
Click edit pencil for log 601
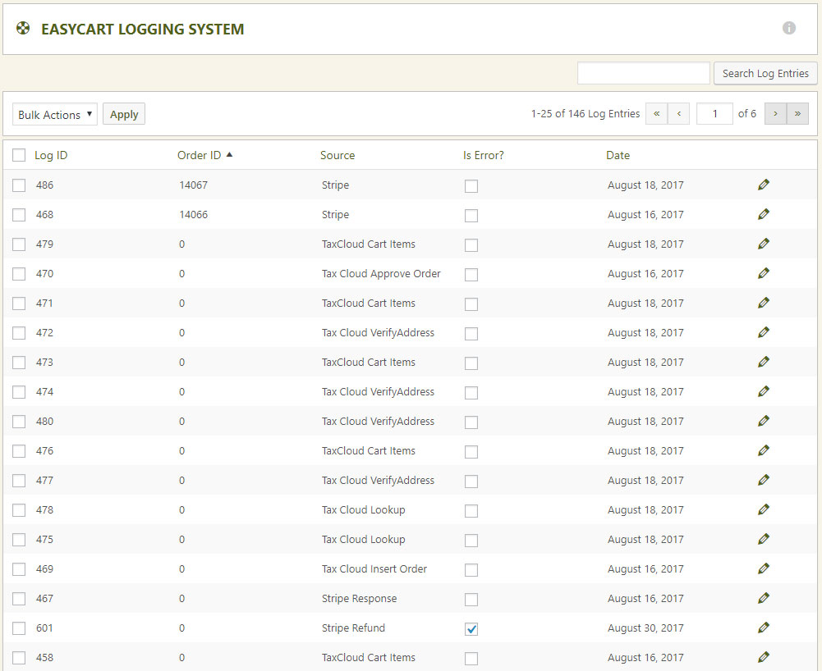764,628
